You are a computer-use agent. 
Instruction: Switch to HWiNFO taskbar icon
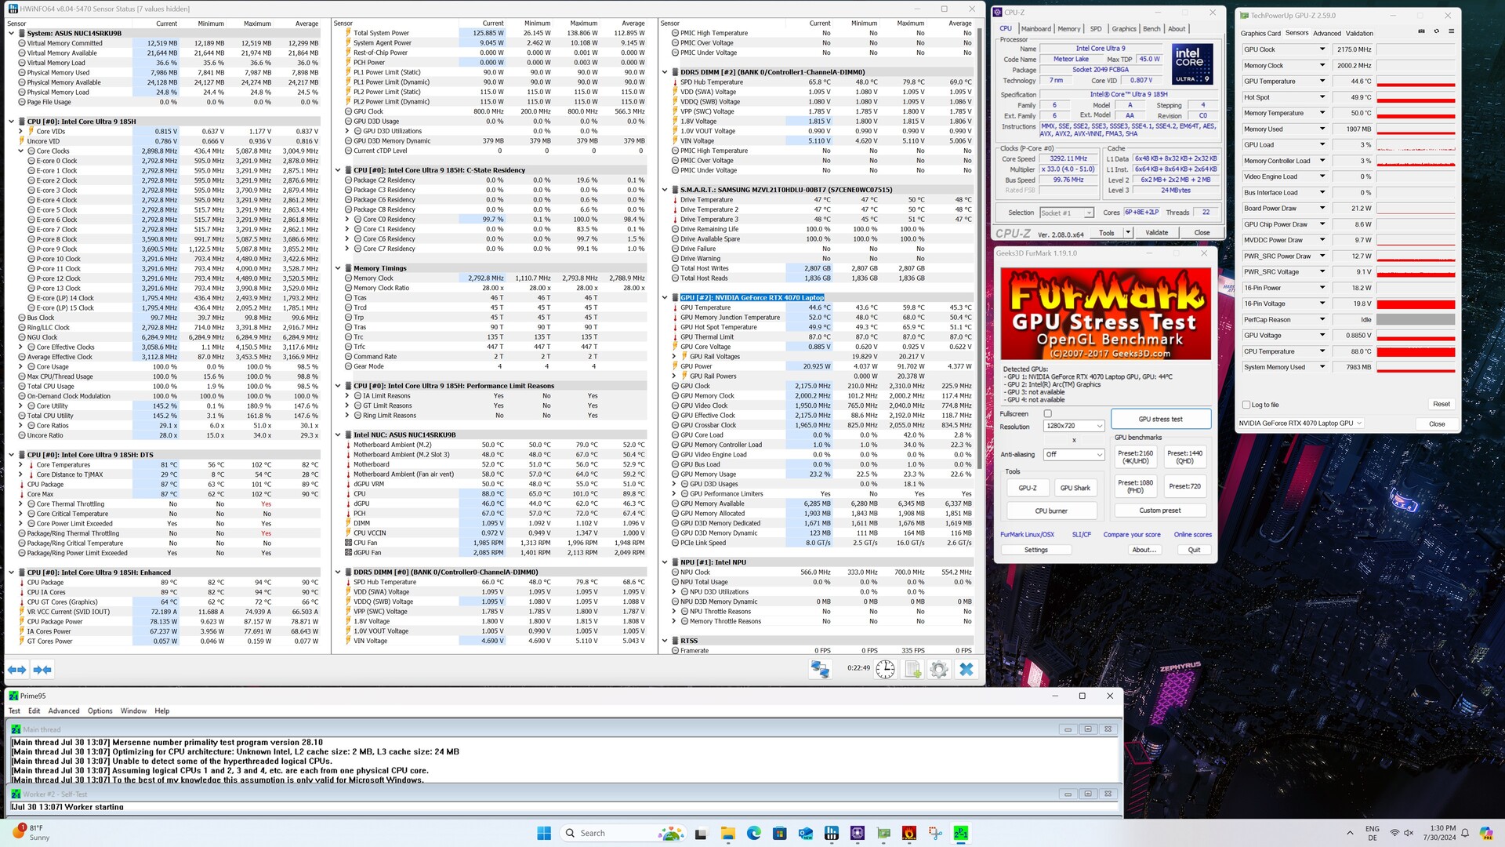click(x=832, y=833)
